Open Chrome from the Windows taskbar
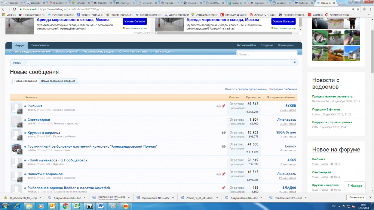 pos(65,206)
